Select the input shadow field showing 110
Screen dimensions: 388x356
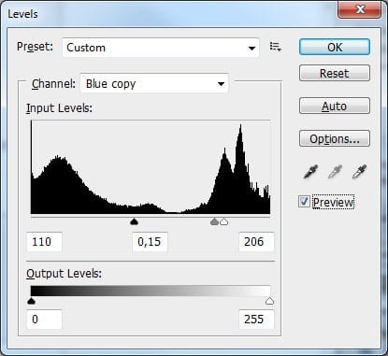[44, 242]
